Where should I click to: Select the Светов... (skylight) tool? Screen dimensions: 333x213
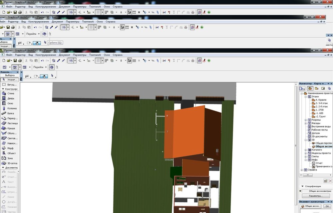9,138
